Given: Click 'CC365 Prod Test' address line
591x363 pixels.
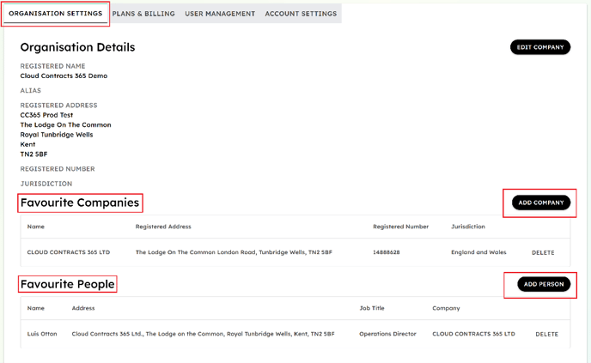Looking at the screenshot, I should click(x=46, y=115).
